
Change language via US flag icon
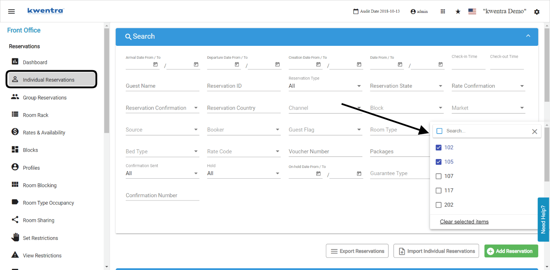[472, 11]
